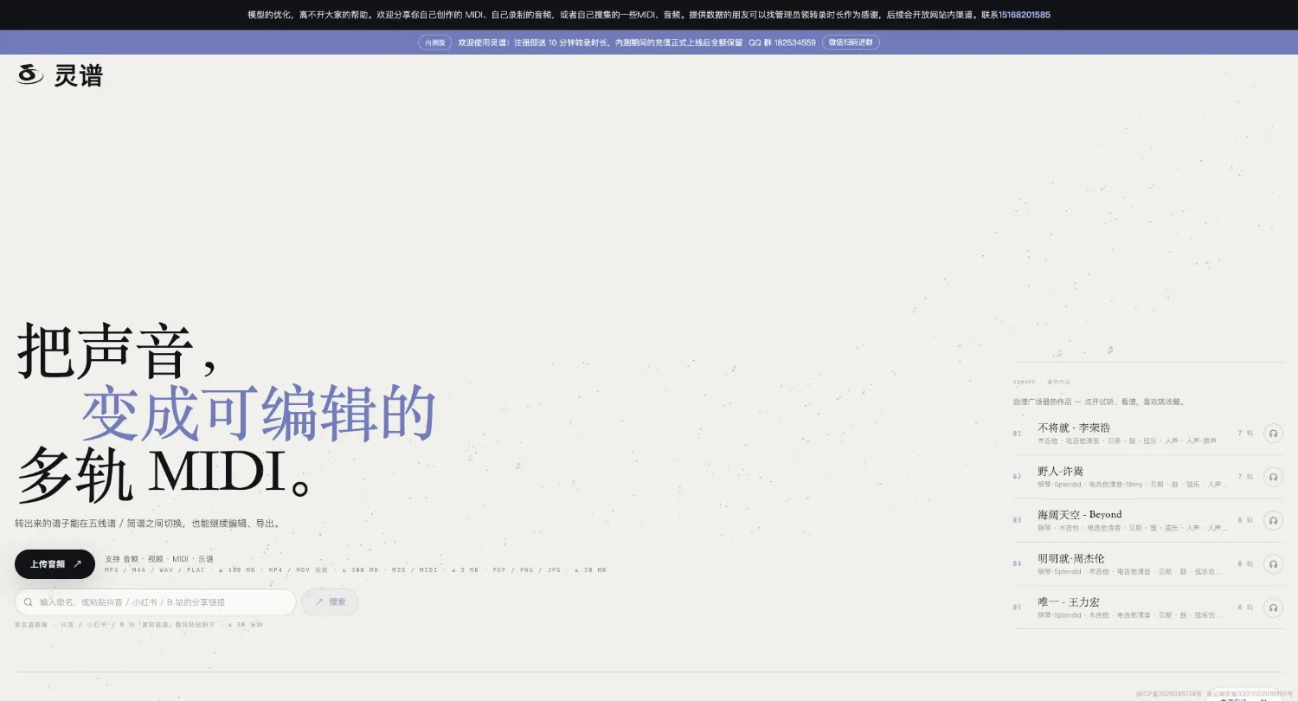Screen dimensions: 1298x701
Task: Listen to 野人-许嵩 with headphones icon
Action: click(1273, 476)
